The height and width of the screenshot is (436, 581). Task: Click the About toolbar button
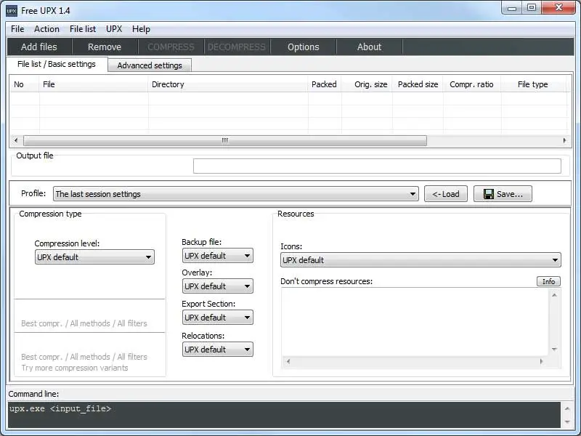tap(369, 47)
